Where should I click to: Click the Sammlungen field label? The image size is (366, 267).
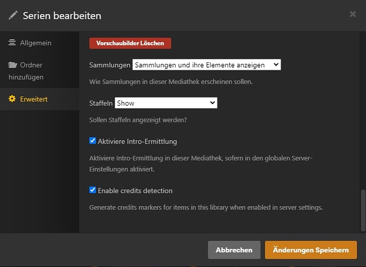pyautogui.click(x=110, y=65)
